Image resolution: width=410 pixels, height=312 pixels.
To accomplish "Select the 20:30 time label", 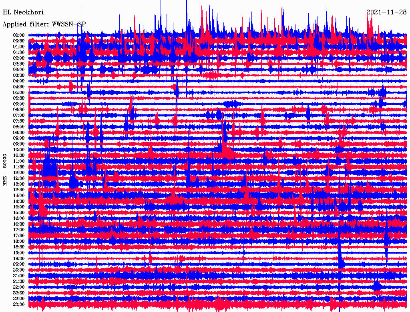I will click(x=19, y=270).
